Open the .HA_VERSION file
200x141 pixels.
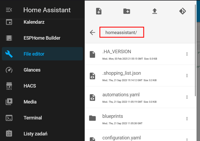(x=141, y=54)
